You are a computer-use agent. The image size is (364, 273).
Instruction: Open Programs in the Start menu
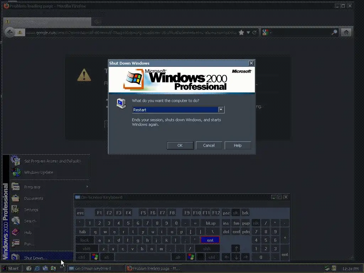(50, 187)
